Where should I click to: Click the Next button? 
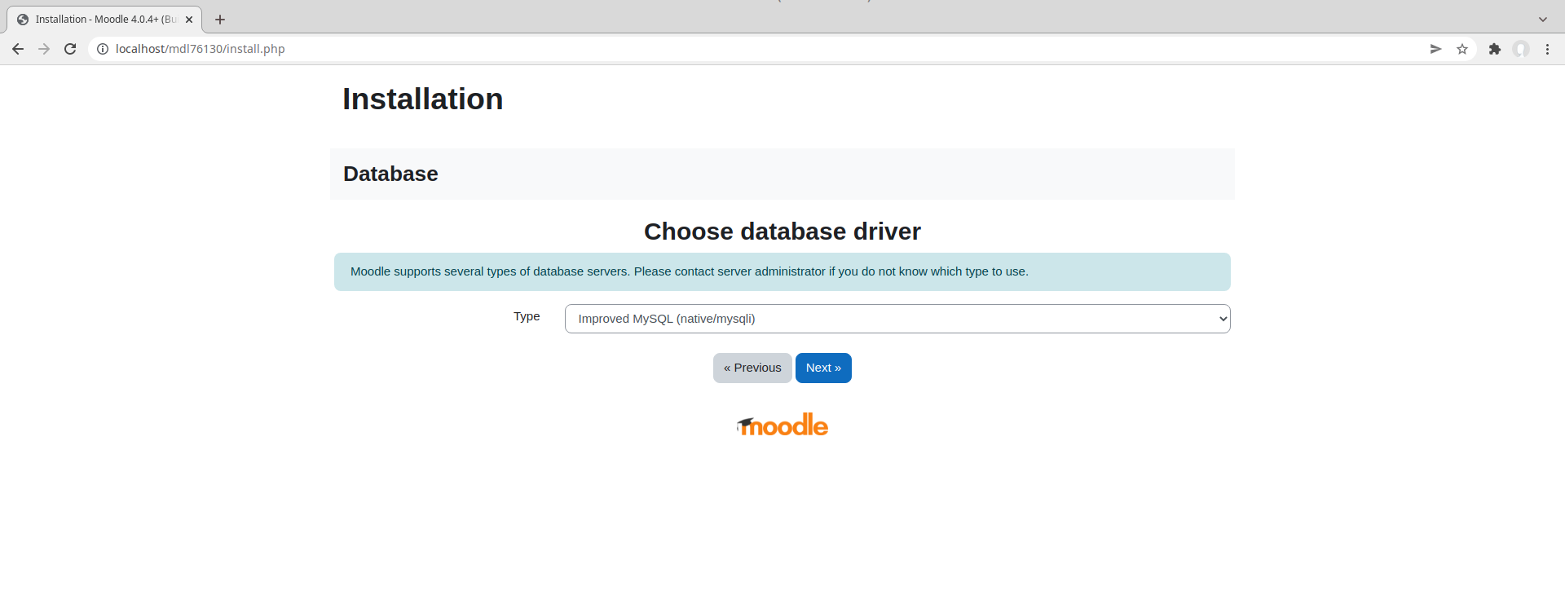(x=823, y=368)
